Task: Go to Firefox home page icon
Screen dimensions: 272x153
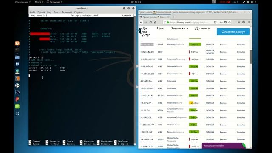Action: 155,22
